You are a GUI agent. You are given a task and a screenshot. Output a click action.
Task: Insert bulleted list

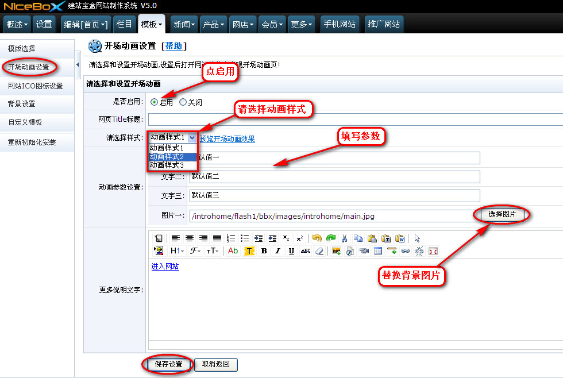click(x=245, y=238)
